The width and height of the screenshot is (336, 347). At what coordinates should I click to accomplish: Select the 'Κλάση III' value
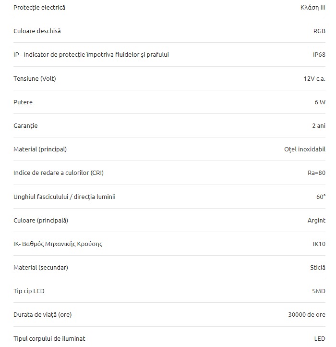click(313, 8)
